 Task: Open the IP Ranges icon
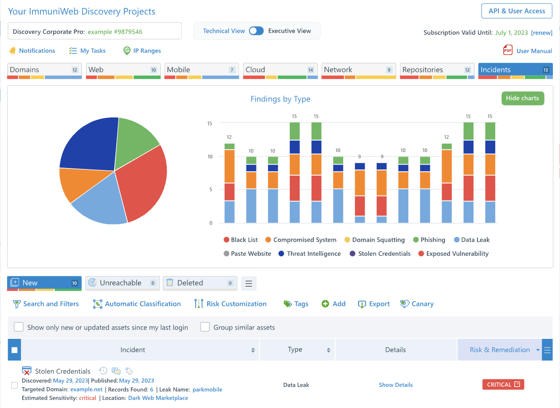coord(127,51)
